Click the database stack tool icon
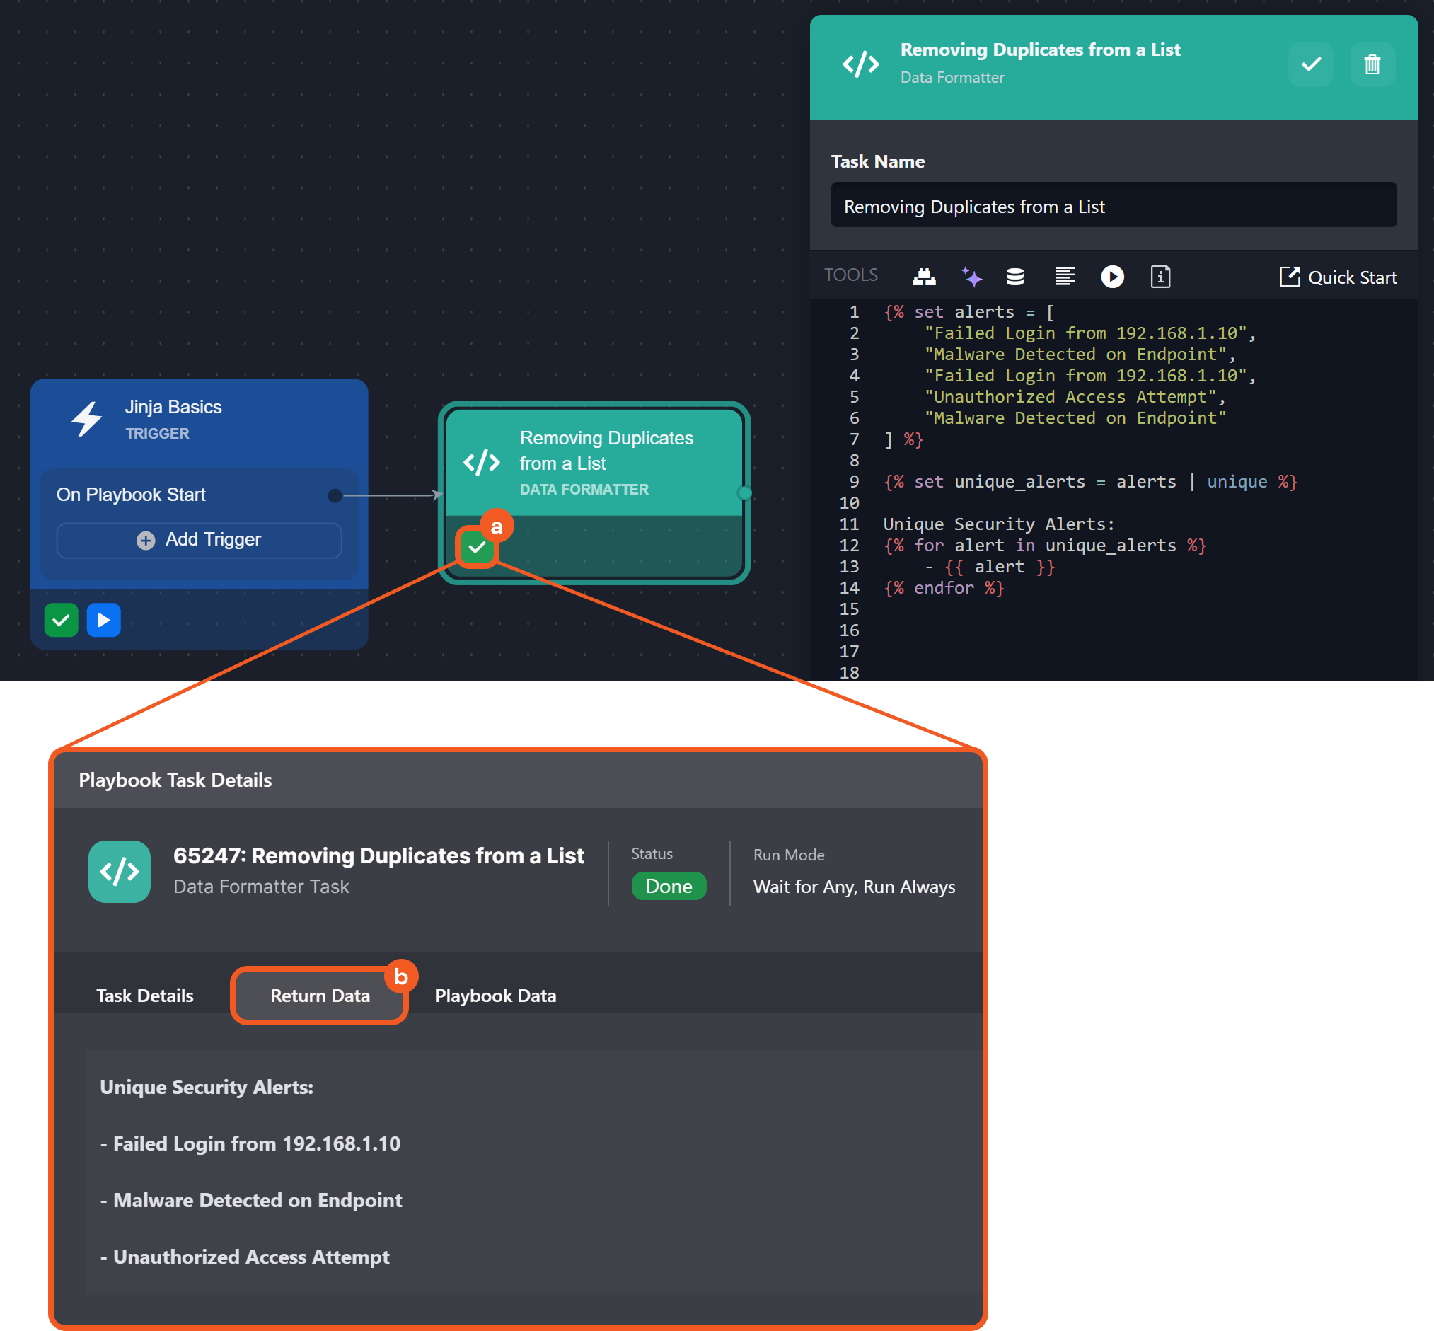Screen dimensions: 1434x1331 (x=1014, y=277)
